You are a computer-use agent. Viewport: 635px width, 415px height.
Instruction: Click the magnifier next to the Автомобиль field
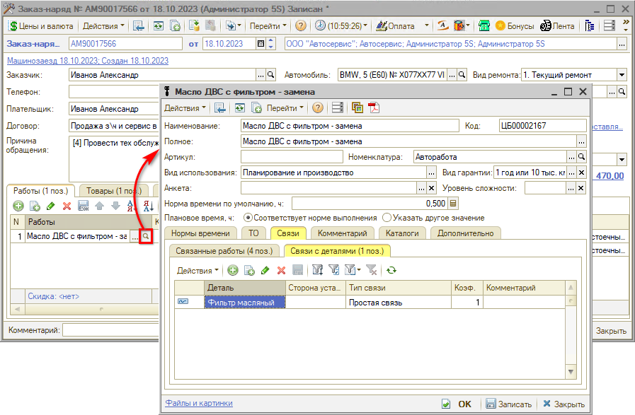462,75
